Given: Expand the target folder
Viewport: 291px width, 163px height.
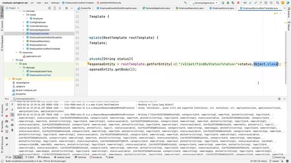Looking at the screenshot, I should click(x=10, y=79).
